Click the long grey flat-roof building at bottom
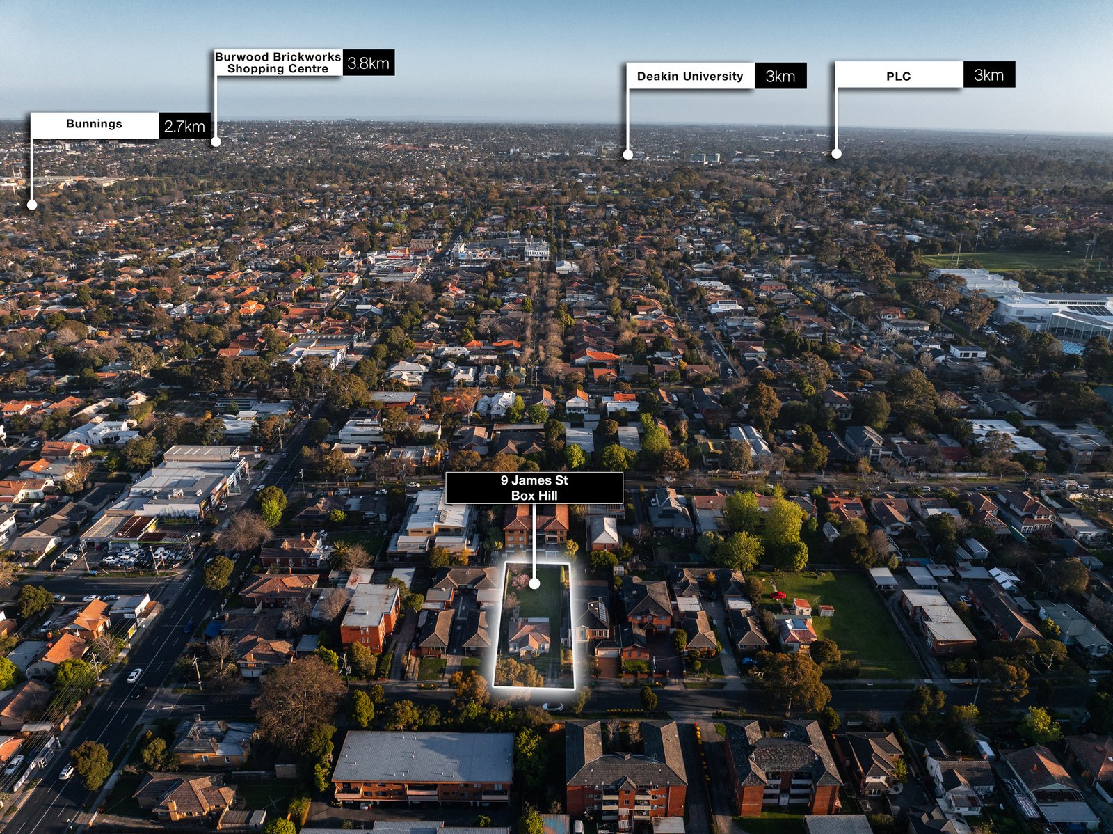The width and height of the screenshot is (1113, 834). point(423,757)
